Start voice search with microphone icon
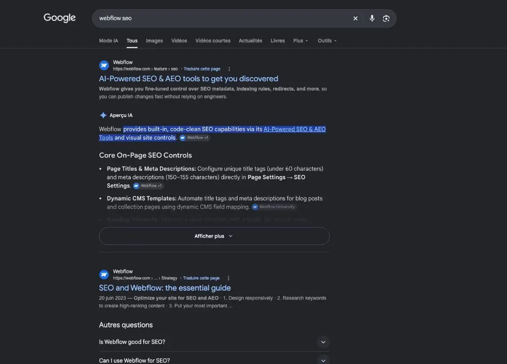Image resolution: width=507 pixels, height=364 pixels. point(372,19)
